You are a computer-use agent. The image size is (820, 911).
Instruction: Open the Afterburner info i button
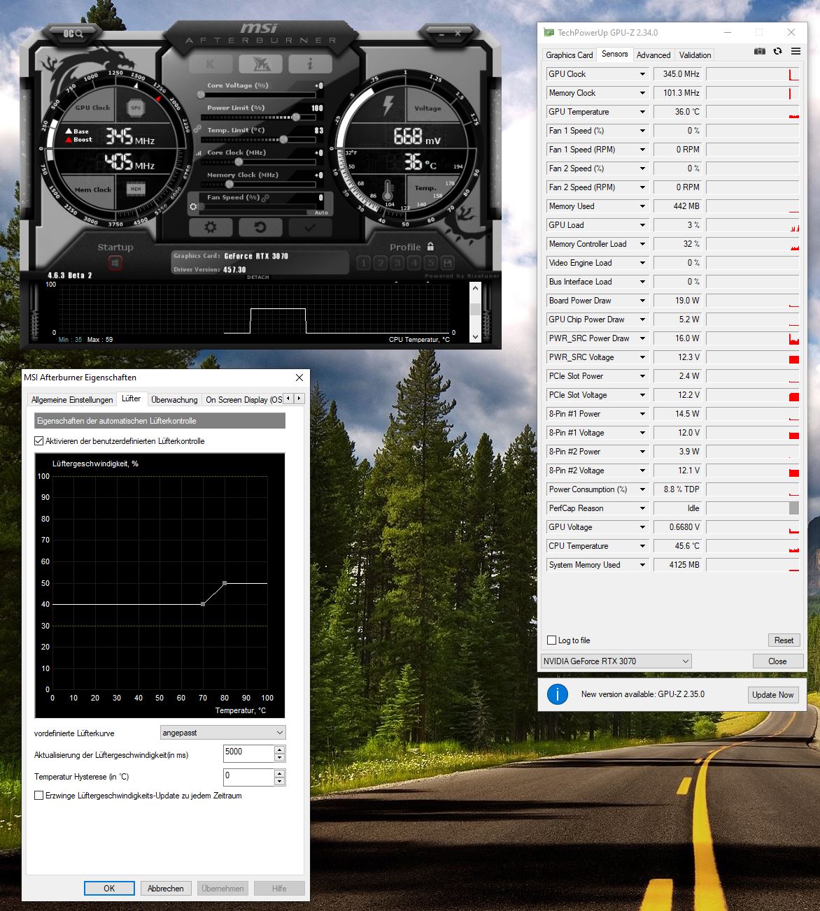pos(310,64)
